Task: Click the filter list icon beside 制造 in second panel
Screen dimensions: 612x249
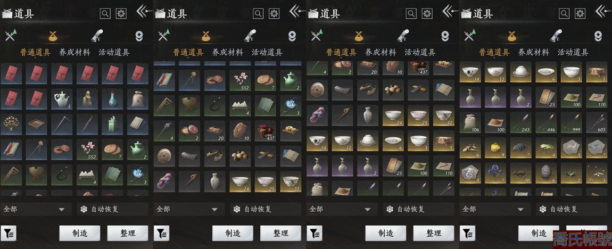Action: tap(161, 234)
